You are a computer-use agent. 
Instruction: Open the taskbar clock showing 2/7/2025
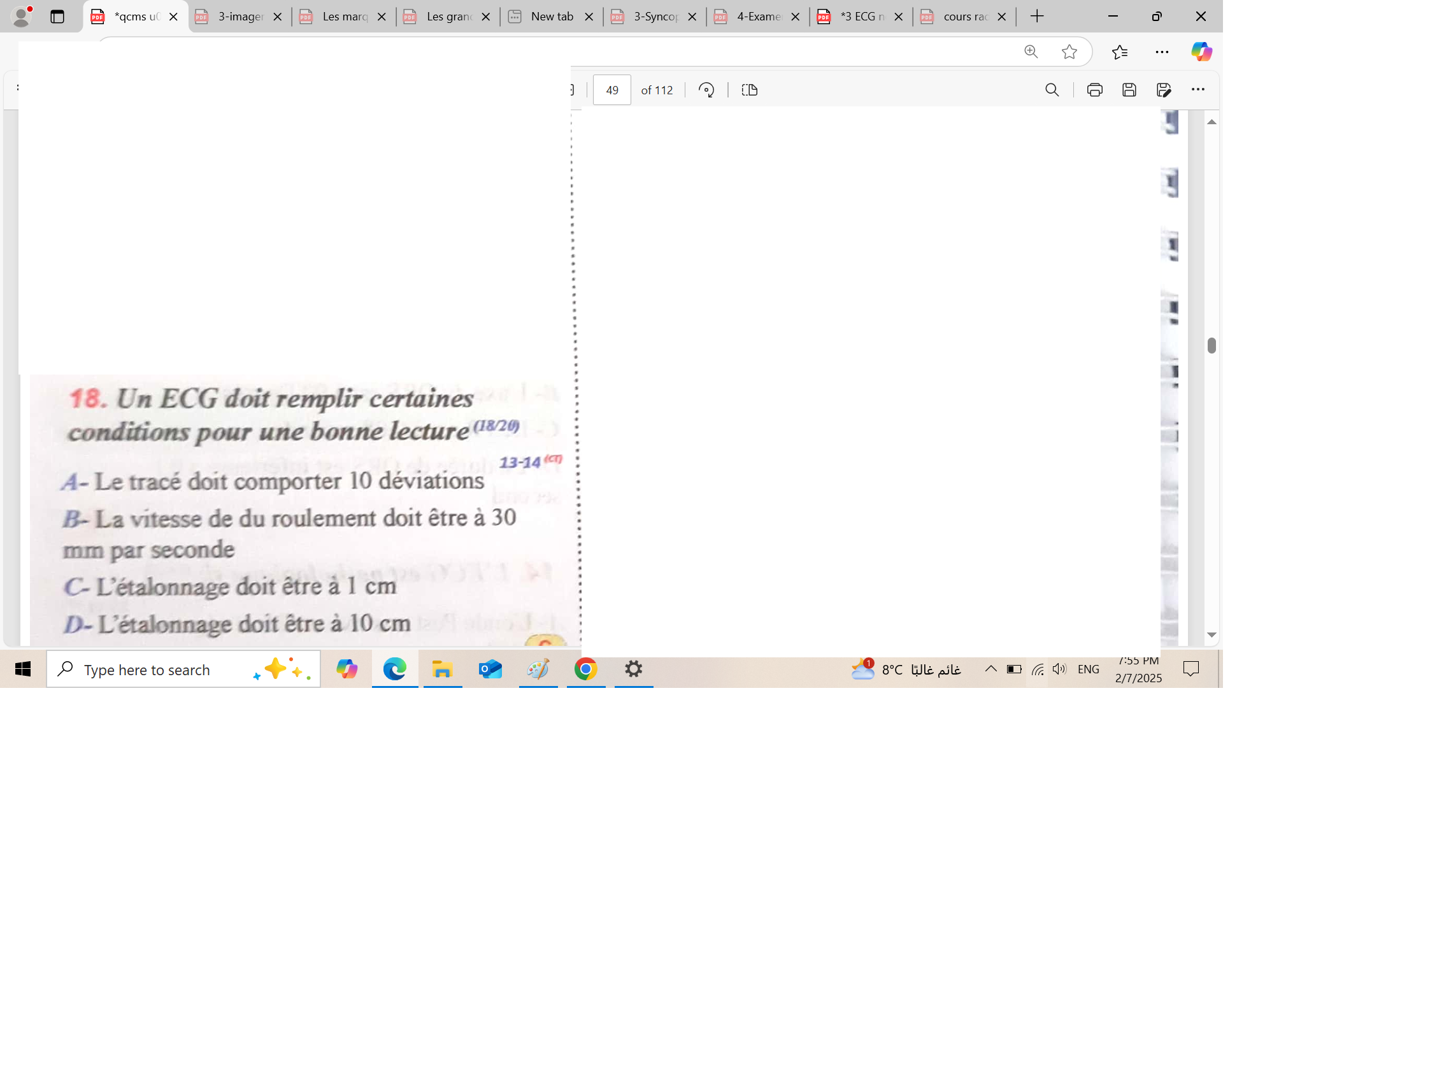[x=1138, y=669]
